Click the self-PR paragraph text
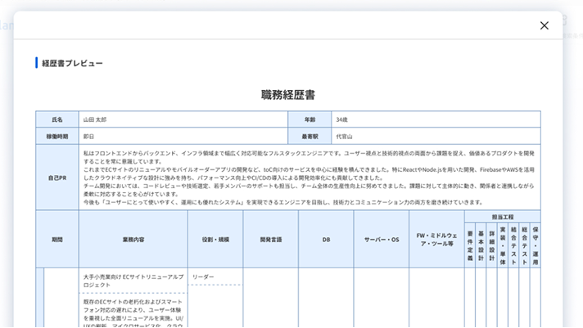583x328 pixels. click(309, 177)
